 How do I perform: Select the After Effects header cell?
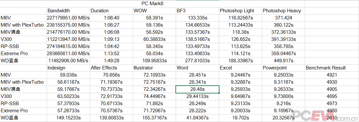coord(111,68)
